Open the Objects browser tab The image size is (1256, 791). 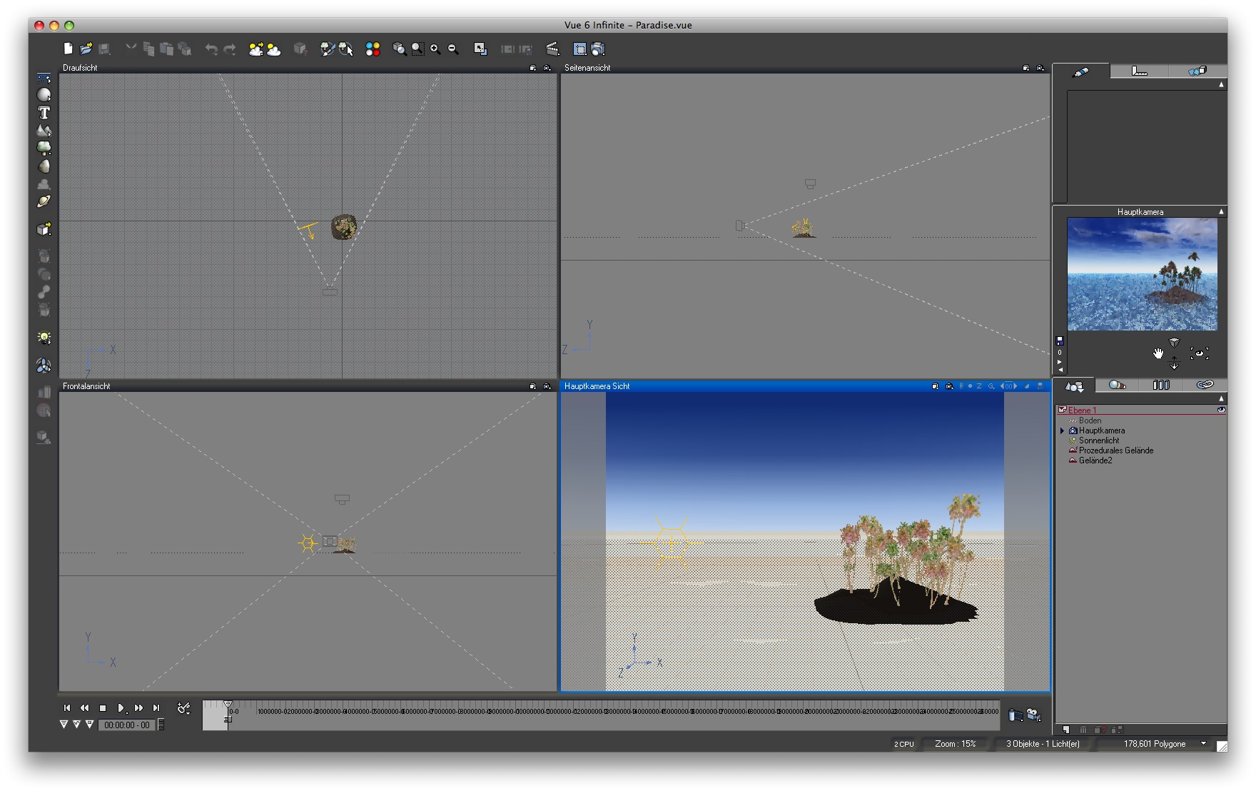(x=1074, y=386)
